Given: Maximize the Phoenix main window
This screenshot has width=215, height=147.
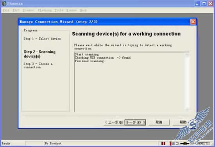Looking at the screenshot, I should [204, 3].
